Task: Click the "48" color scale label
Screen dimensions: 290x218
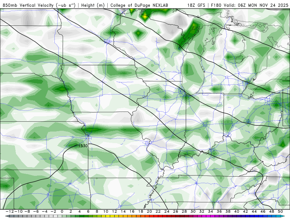Action: pyautogui.click(x=272, y=211)
